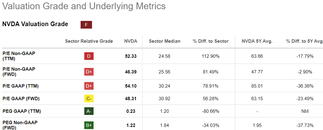Click the % Diff. to Sector column header
The height and width of the screenshot is (130, 323).
click(211, 41)
